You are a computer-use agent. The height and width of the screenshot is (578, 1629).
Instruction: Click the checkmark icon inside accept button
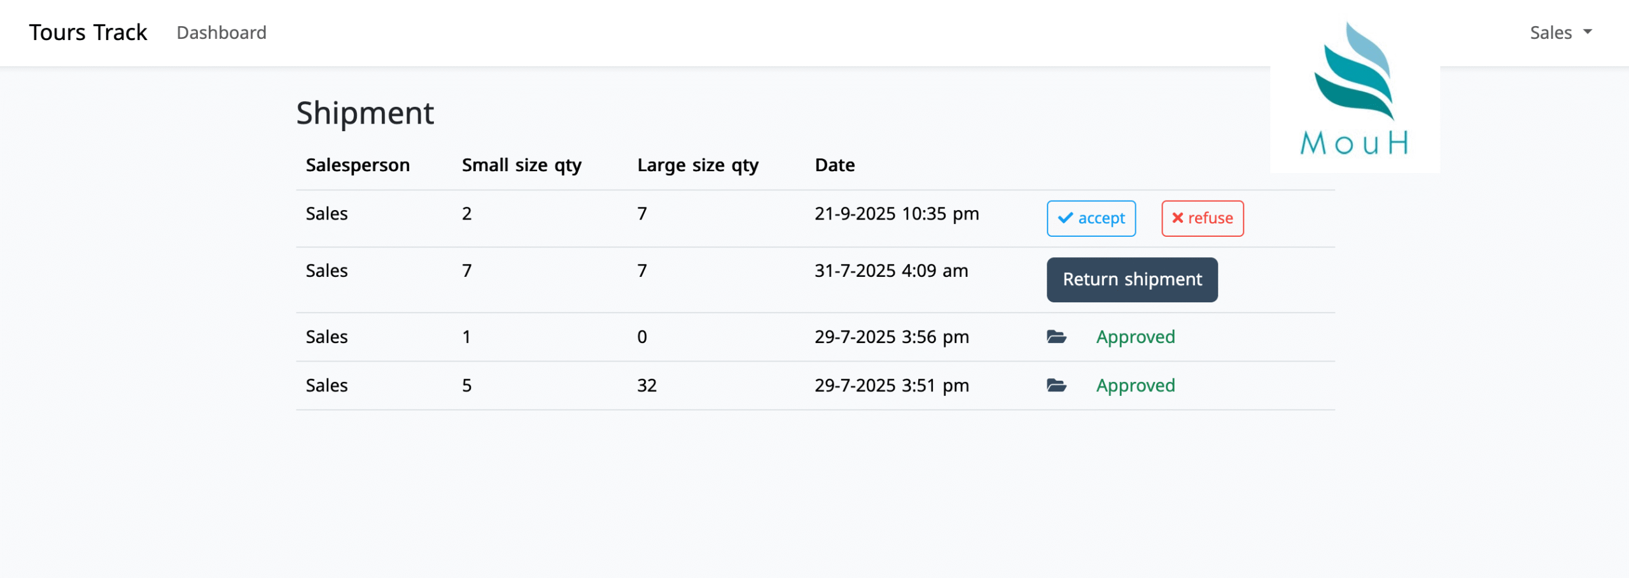pos(1065,218)
